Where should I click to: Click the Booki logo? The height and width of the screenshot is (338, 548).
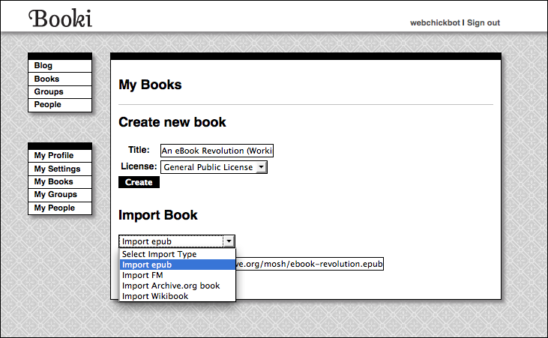click(x=60, y=19)
